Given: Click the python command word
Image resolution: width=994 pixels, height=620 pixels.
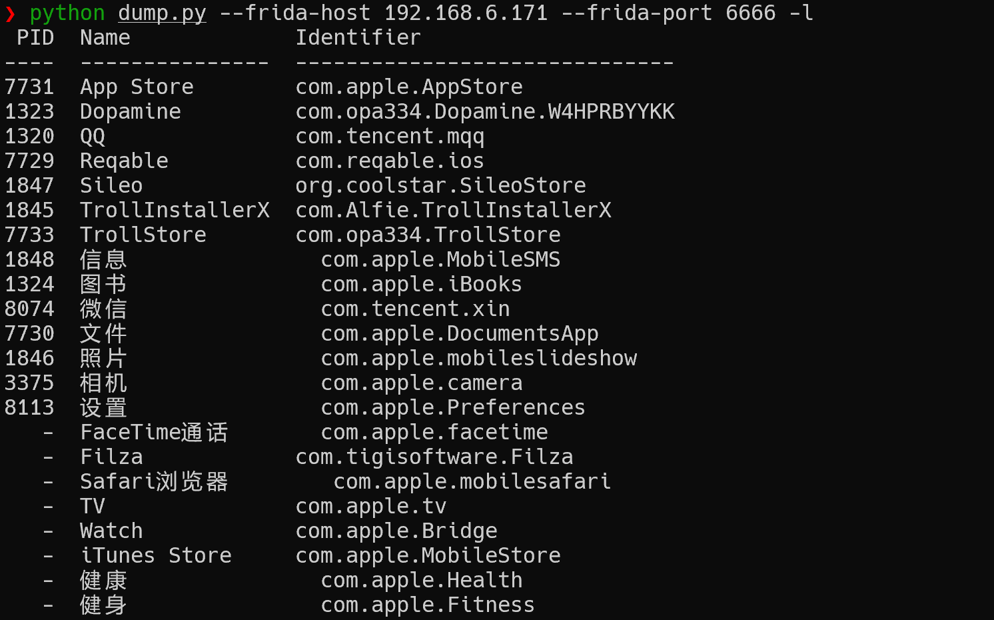Looking at the screenshot, I should pos(67,13).
